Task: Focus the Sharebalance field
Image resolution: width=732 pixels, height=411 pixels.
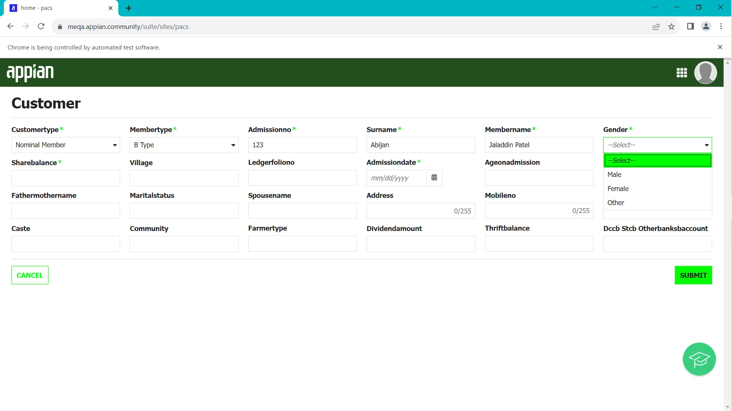Action: pos(66,178)
